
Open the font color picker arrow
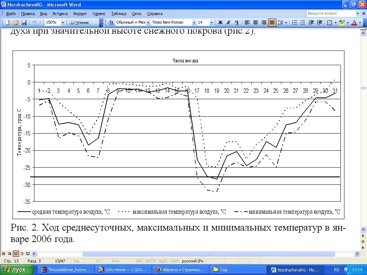pos(360,22)
